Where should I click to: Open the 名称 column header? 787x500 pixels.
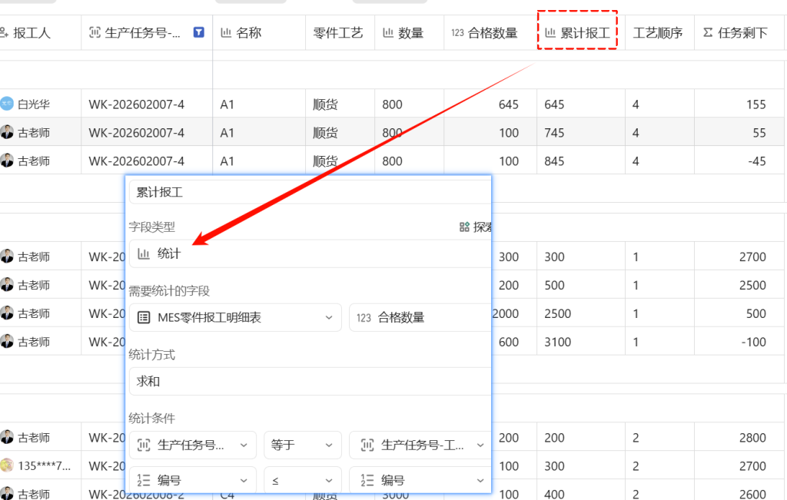[x=259, y=32]
